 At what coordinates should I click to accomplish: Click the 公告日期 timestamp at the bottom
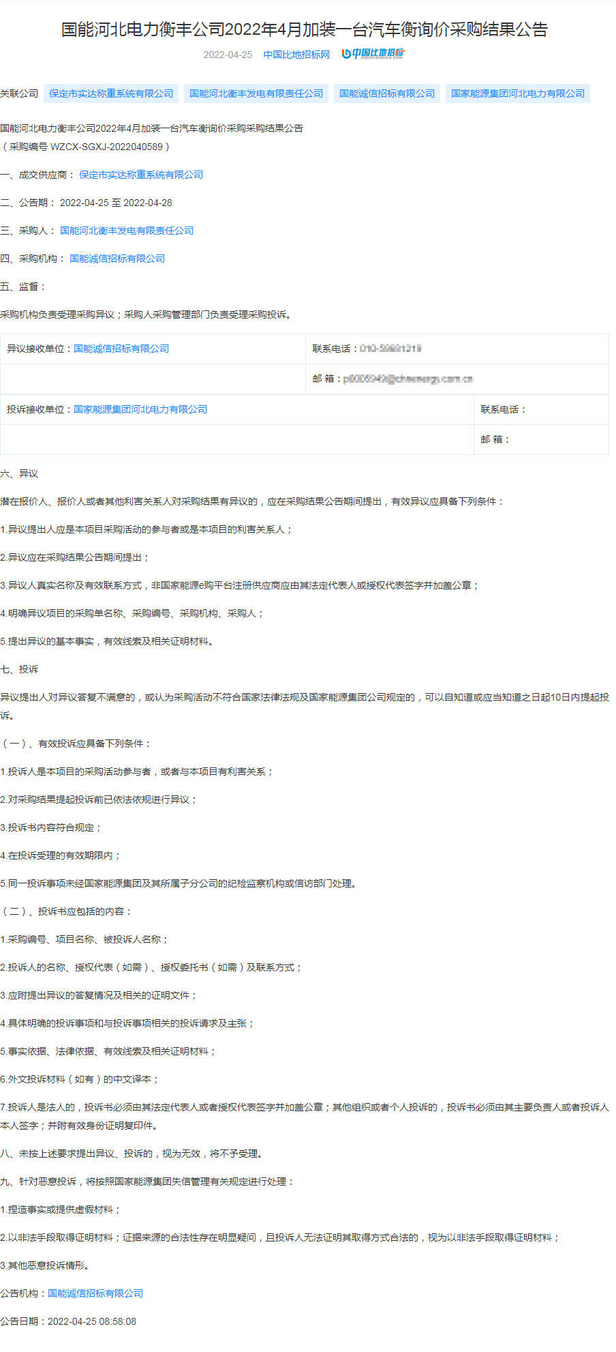92,1321
